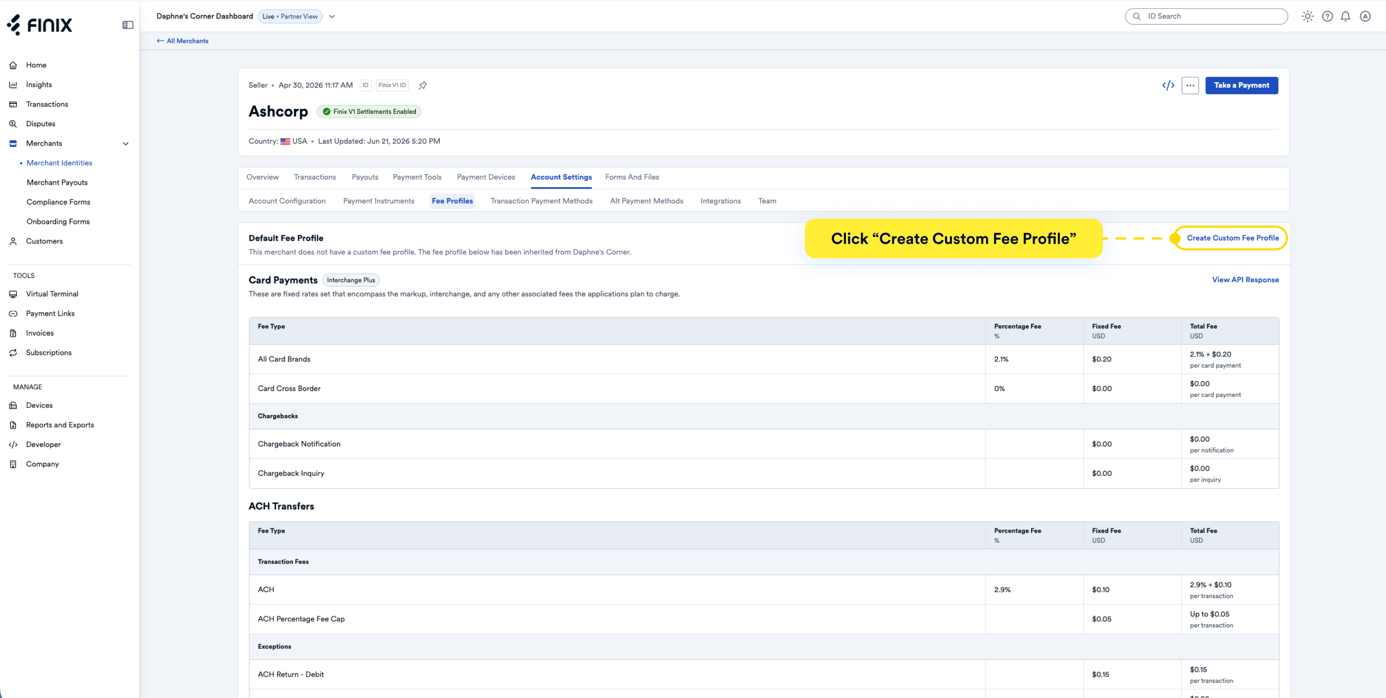Pin the Ashcorp merchant
The image size is (1386, 698).
[x=423, y=85]
